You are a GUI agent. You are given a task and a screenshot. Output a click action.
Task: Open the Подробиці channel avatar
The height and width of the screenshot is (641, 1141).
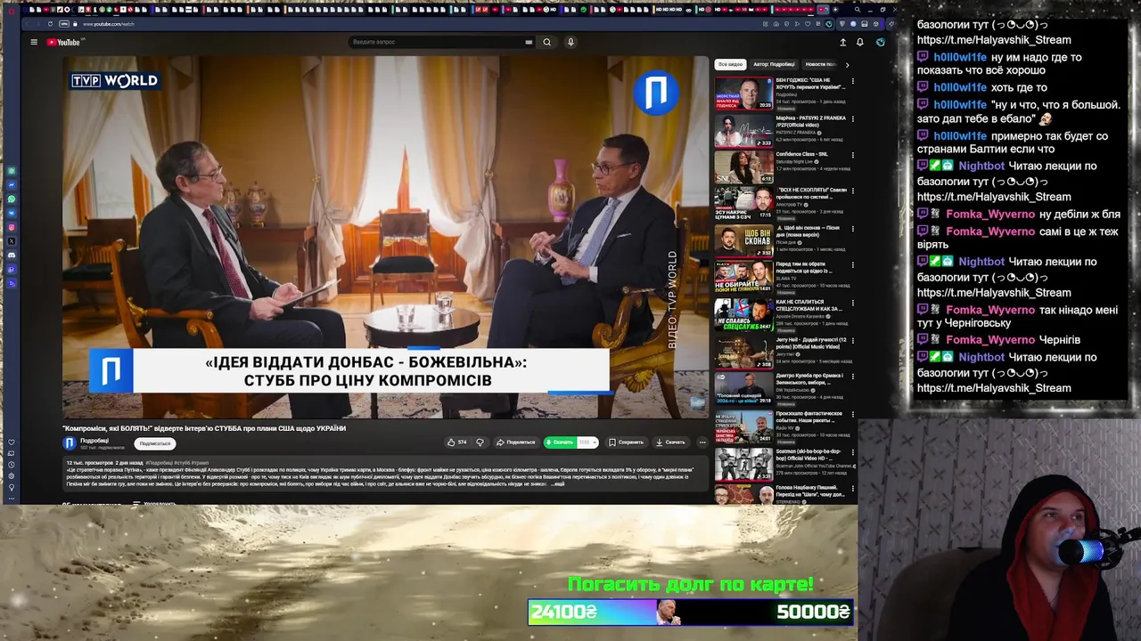click(x=70, y=443)
